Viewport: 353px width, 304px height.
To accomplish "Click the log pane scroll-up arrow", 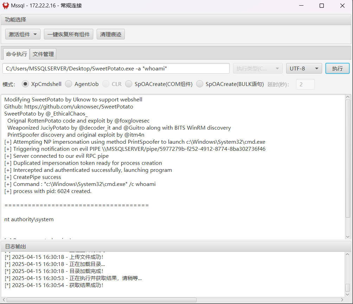I will (347, 254).
